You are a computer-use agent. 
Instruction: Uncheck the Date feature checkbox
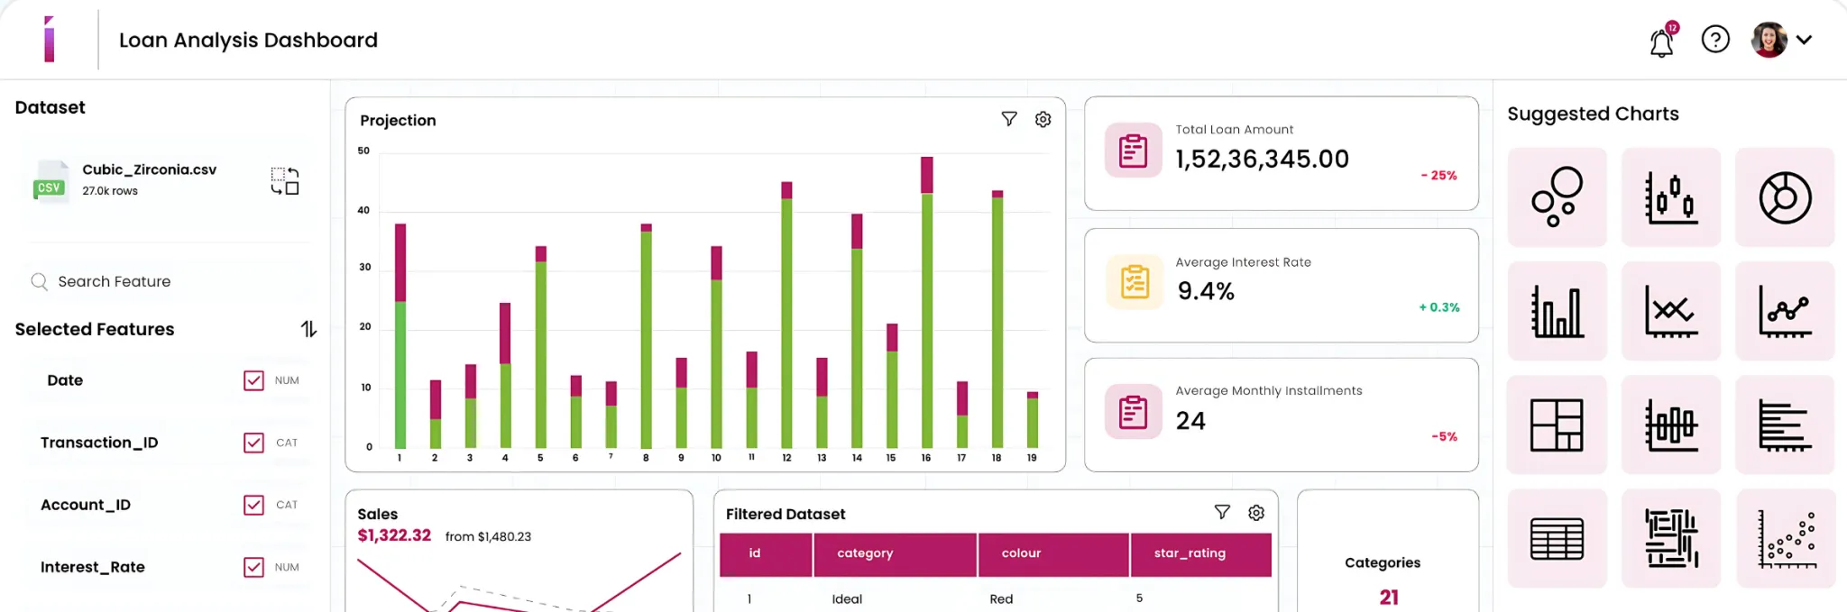tap(253, 380)
